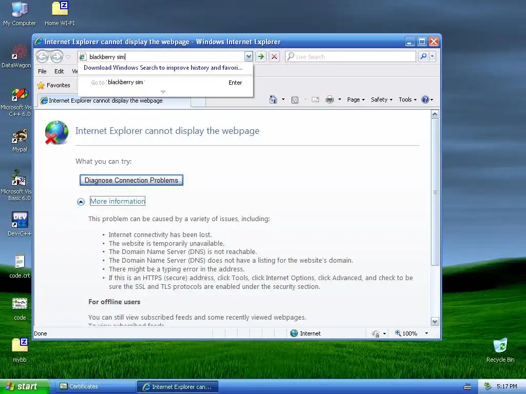Click the keyboard icon in the taskbar
526x394 pixels.
pyautogui.click(x=467, y=387)
